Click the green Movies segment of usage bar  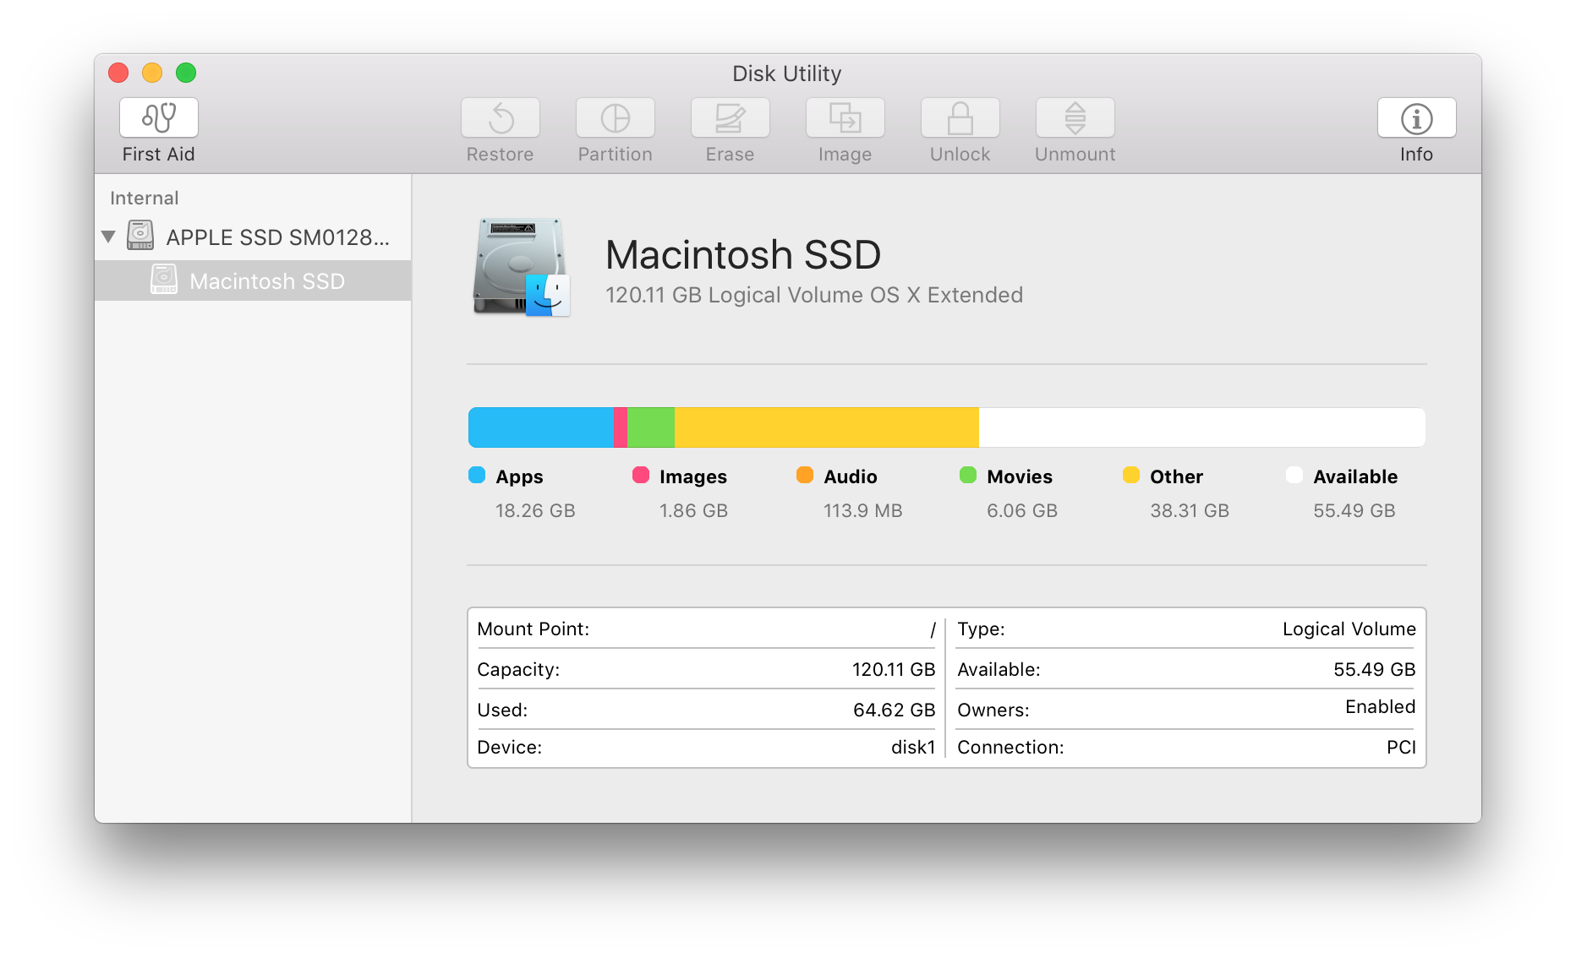point(651,427)
